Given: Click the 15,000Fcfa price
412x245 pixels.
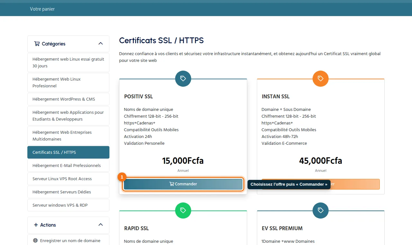Looking at the screenshot, I should click(x=183, y=161).
